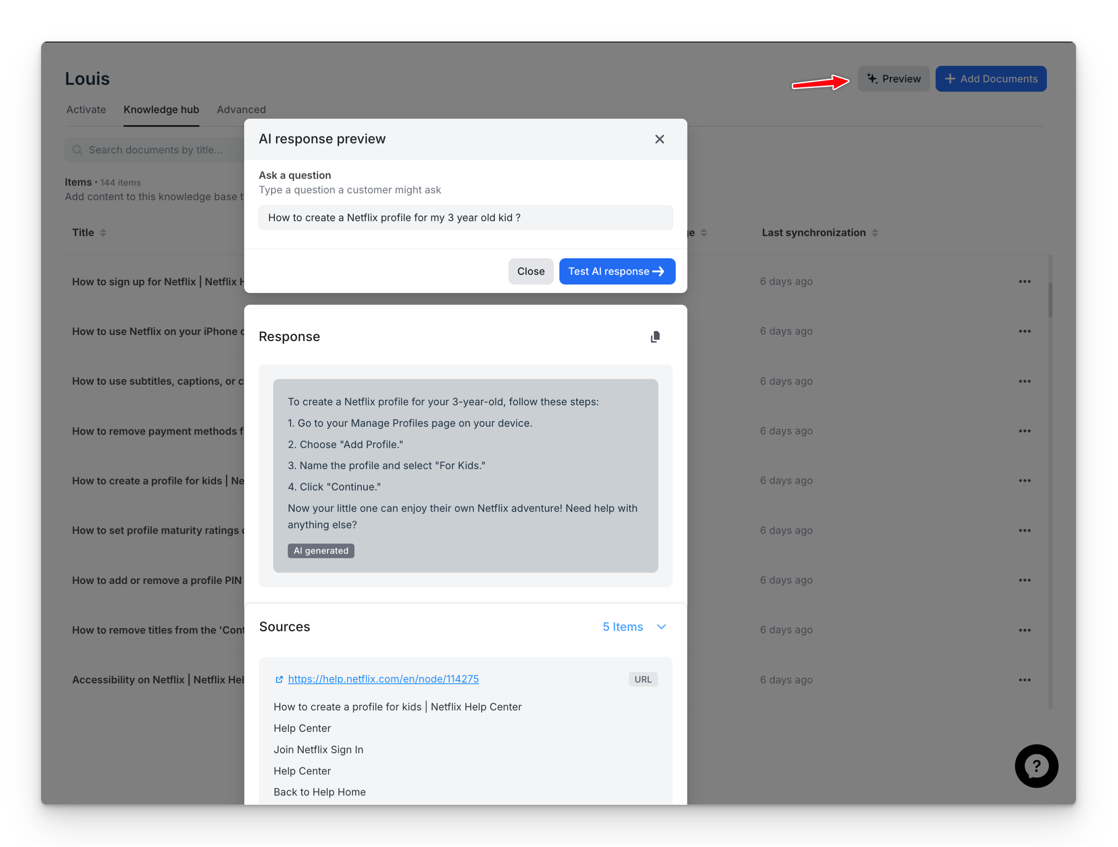Open more options for 'How to add or remove a profile PIN' row

(1024, 580)
